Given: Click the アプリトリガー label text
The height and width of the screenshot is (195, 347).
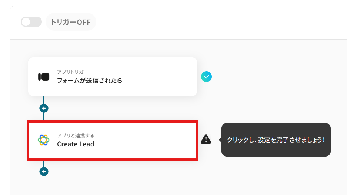Looking at the screenshot, I should [73, 72].
